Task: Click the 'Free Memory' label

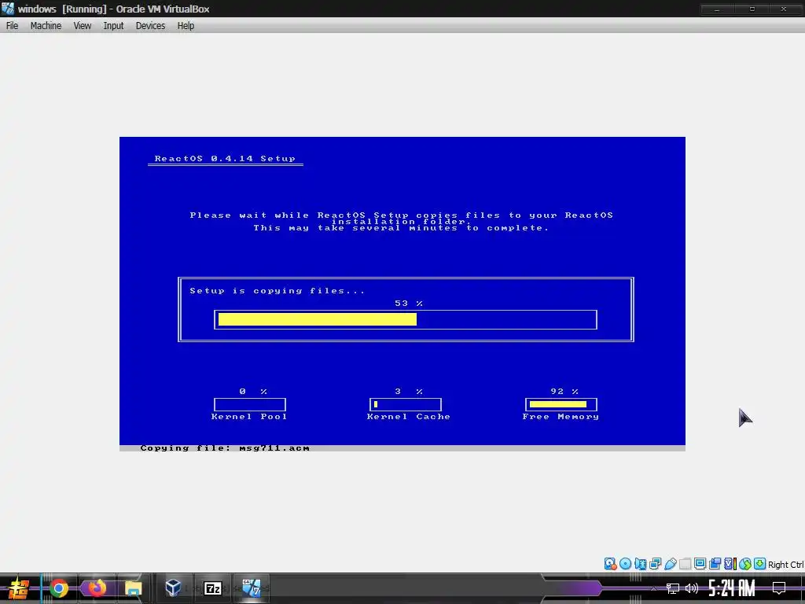Action: pyautogui.click(x=561, y=417)
